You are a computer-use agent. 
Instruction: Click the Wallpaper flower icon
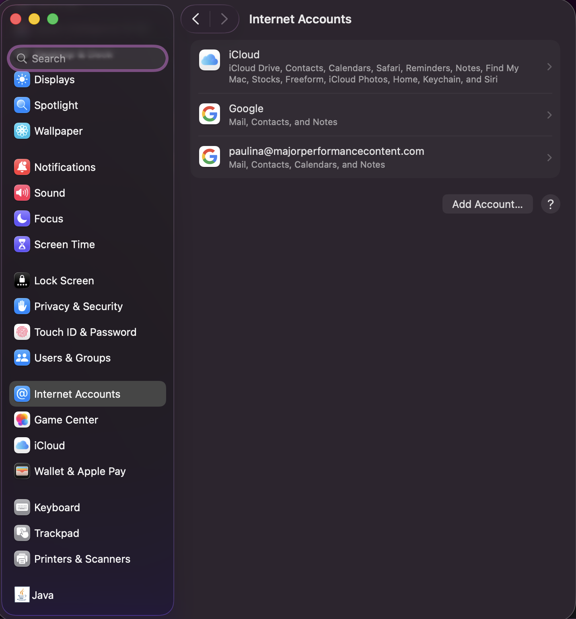click(22, 131)
